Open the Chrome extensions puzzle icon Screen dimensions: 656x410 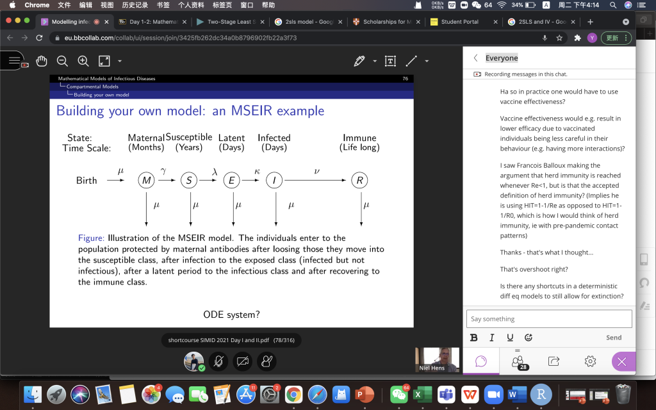coord(578,38)
